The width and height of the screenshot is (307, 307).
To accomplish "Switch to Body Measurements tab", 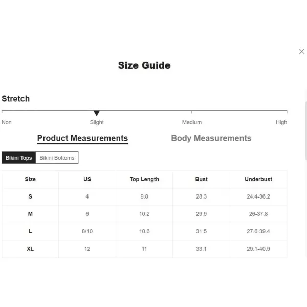I will click(x=211, y=138).
